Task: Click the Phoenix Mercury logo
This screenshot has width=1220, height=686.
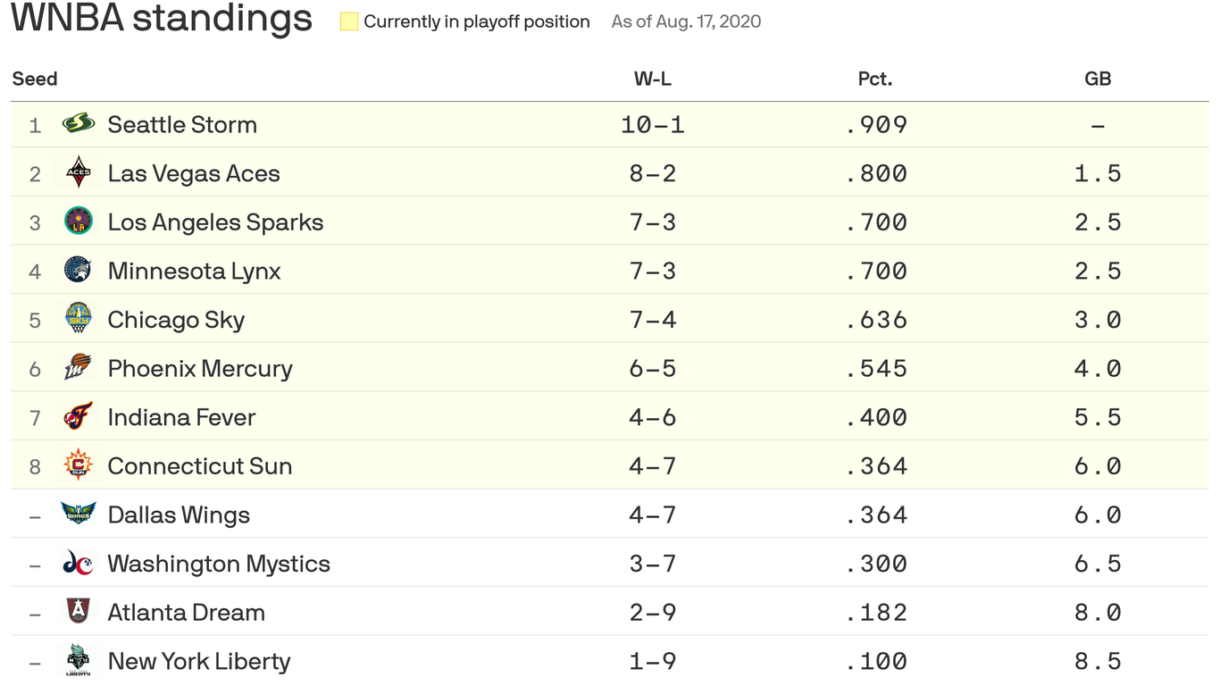Action: pyautogui.click(x=79, y=367)
